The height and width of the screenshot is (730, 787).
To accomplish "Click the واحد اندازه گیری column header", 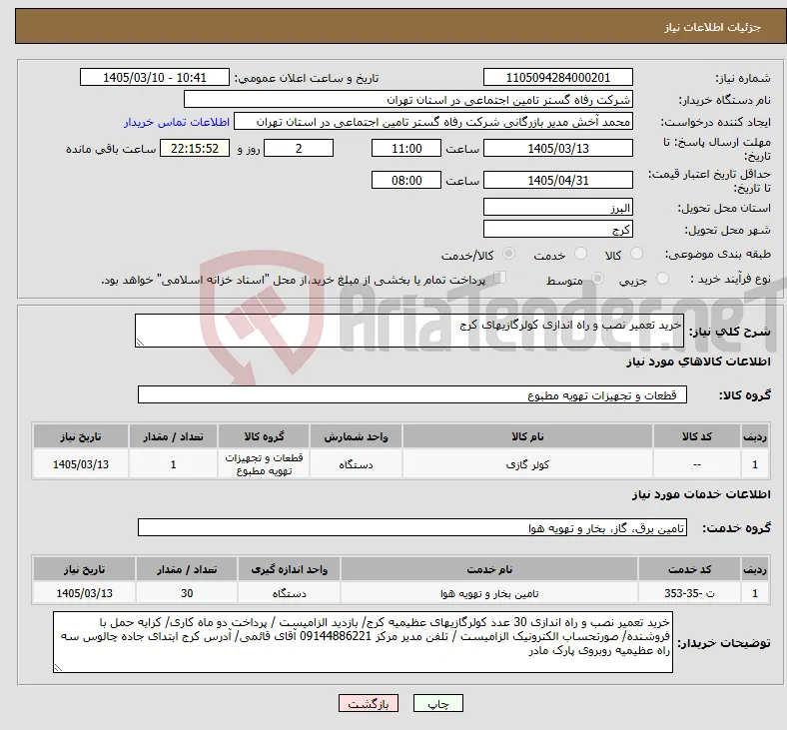I will coord(289,569).
